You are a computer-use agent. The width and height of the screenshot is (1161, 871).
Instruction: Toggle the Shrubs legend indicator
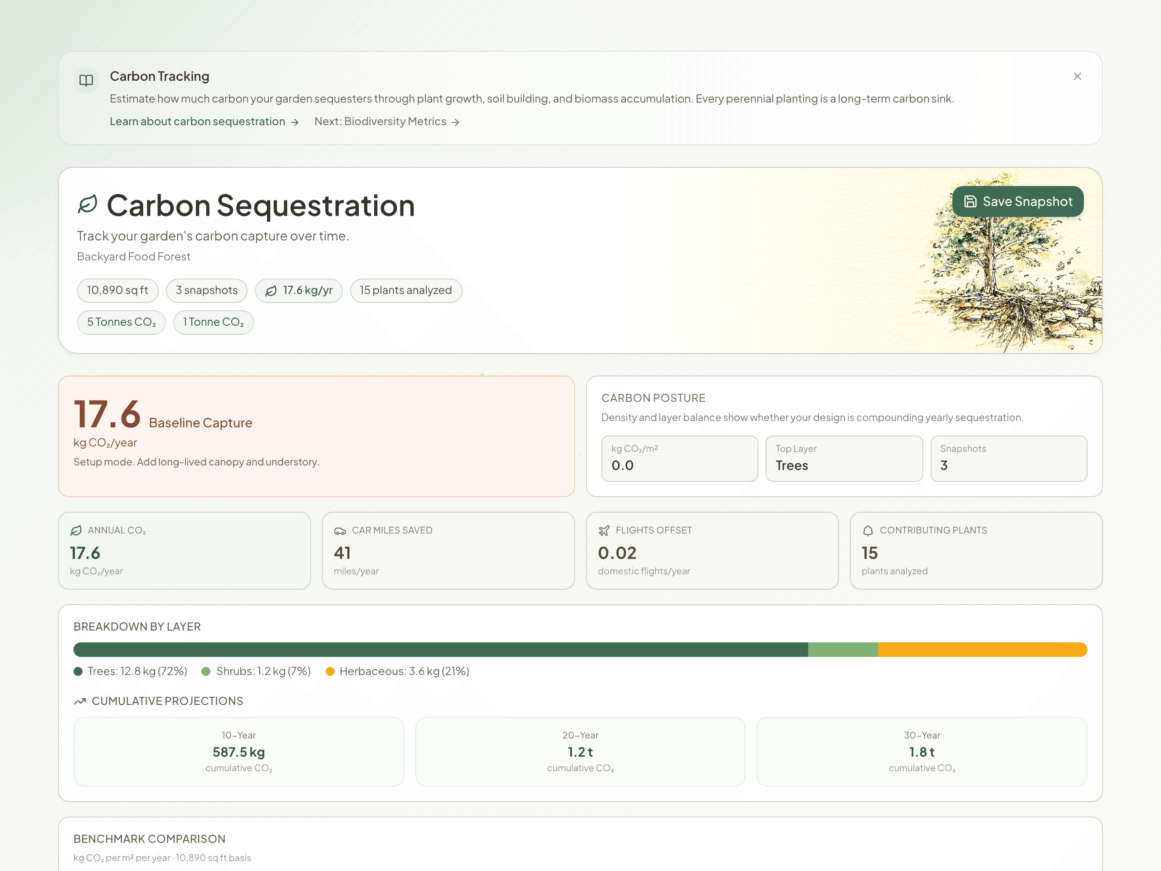point(206,671)
